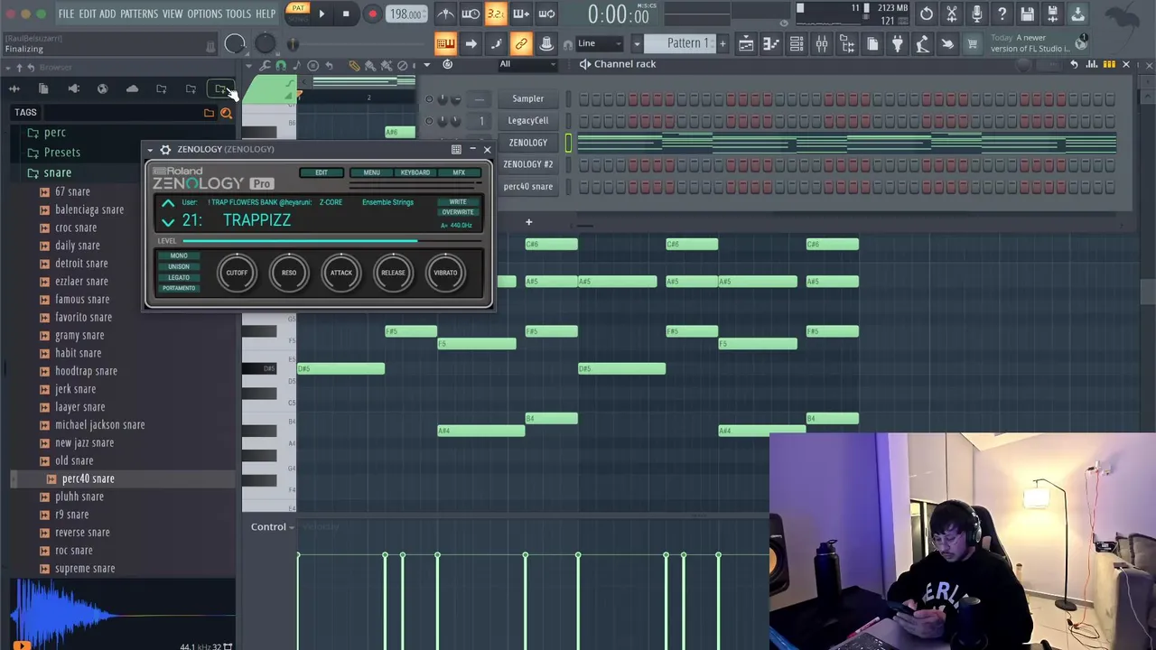The height and width of the screenshot is (650, 1156).
Task: Open the shopping cart content library
Action: [972, 43]
